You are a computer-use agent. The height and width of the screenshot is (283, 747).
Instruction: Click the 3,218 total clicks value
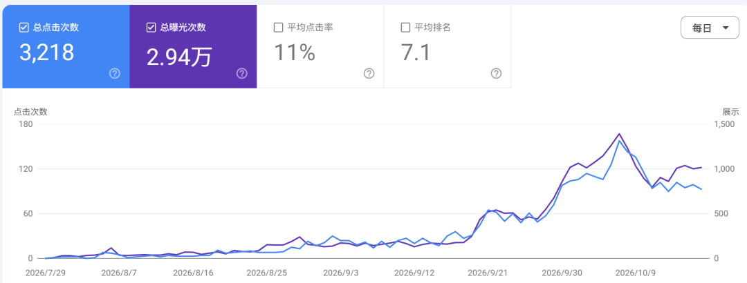[x=47, y=52]
